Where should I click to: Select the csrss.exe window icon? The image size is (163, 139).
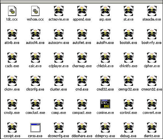[x=36, y=128]
